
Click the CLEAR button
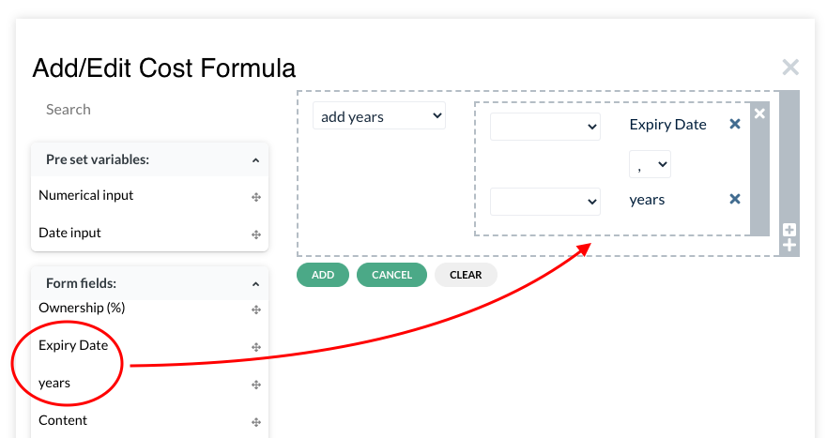coord(466,275)
